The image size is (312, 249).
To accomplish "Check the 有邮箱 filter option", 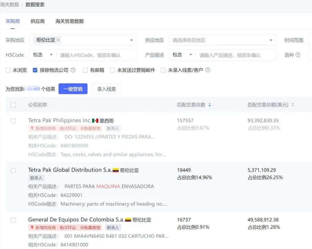I will coord(85,70).
